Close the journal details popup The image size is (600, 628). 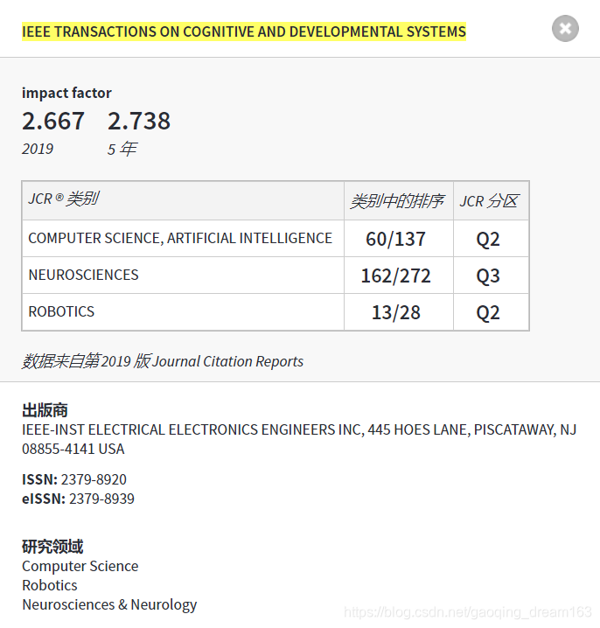point(565,29)
